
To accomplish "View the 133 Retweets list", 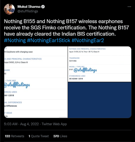I will click(x=15, y=136).
